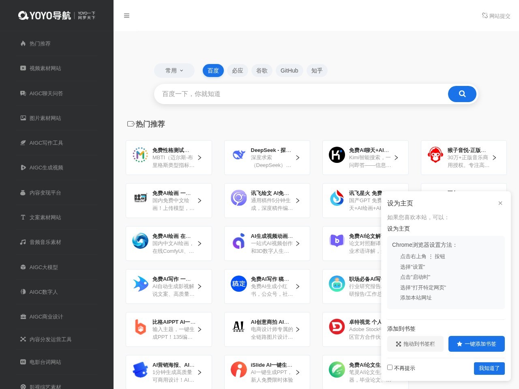The height and width of the screenshot is (389, 519).
Task: Select the 视频素材网站 sidebar icon
Action: 23,68
